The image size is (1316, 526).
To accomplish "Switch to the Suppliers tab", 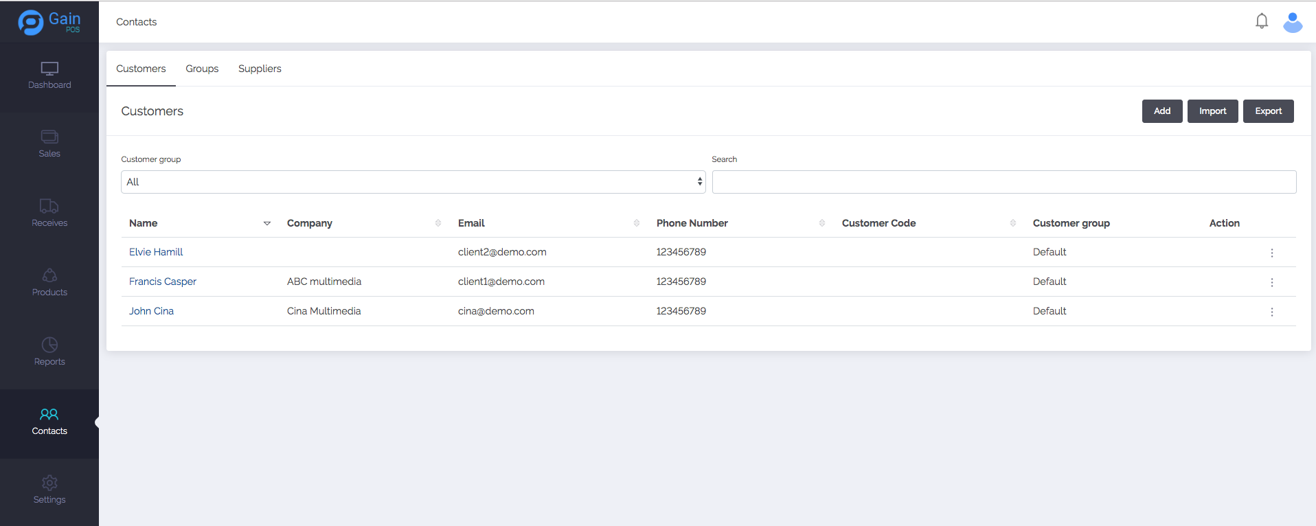I will click(260, 69).
